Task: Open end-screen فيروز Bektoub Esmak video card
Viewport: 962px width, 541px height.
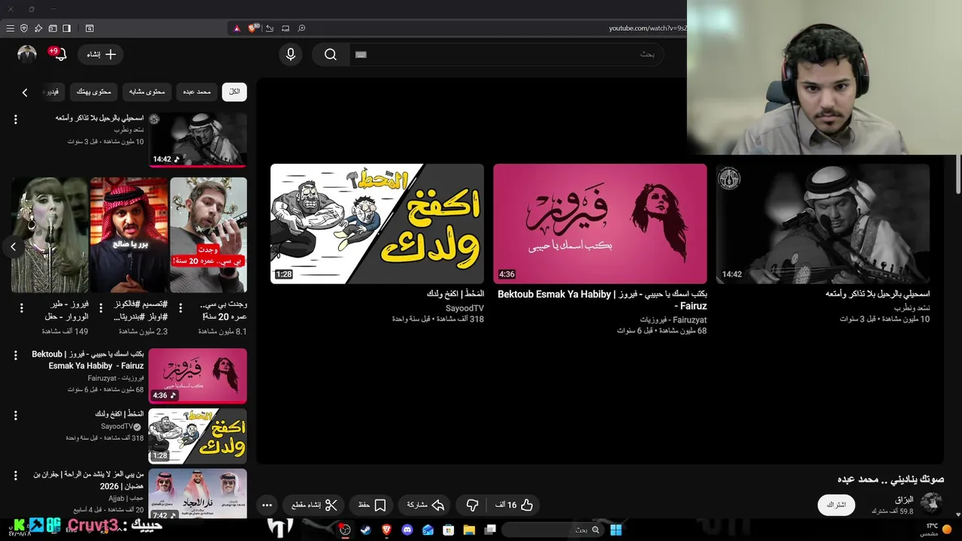Action: 600,224
